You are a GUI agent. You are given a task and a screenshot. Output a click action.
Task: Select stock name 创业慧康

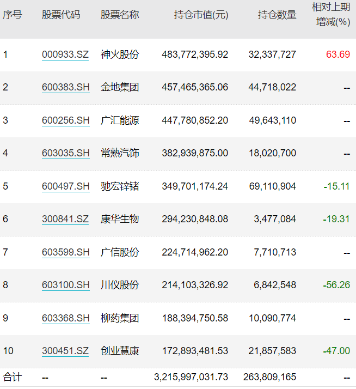point(120,351)
